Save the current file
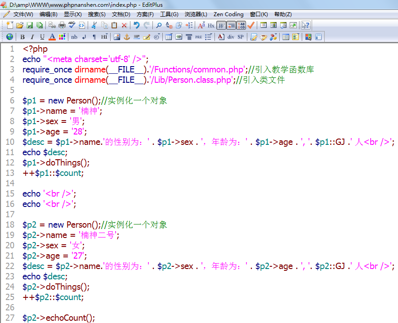The height and width of the screenshot is (323, 398). click(30, 25)
